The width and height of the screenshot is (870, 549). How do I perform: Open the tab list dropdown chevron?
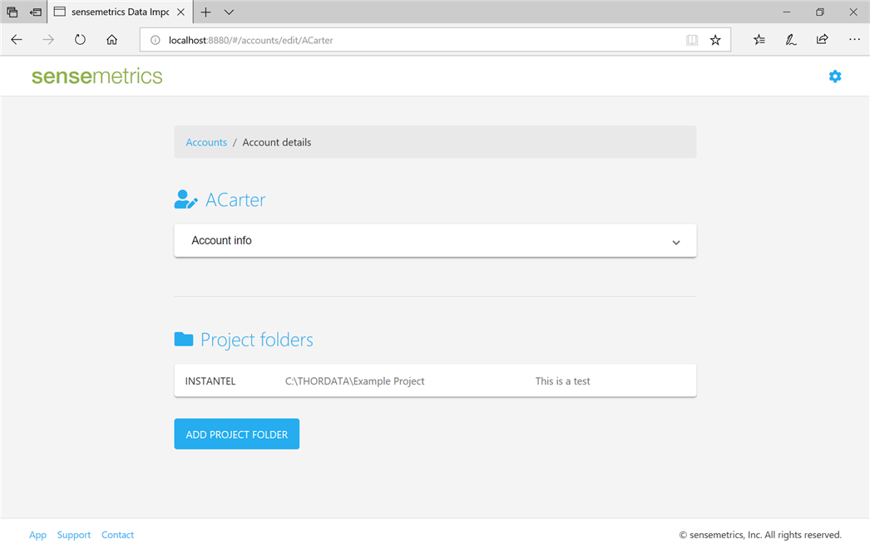[230, 12]
